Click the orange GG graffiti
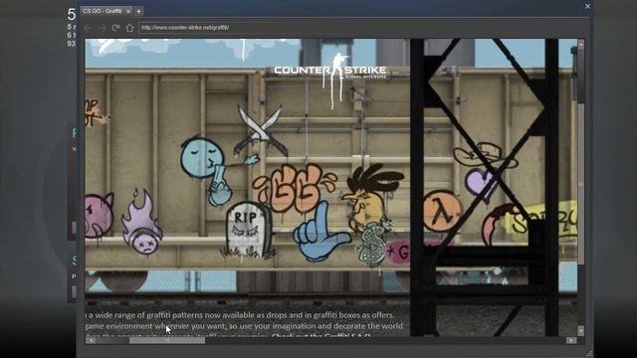The height and width of the screenshot is (358, 637). click(295, 187)
